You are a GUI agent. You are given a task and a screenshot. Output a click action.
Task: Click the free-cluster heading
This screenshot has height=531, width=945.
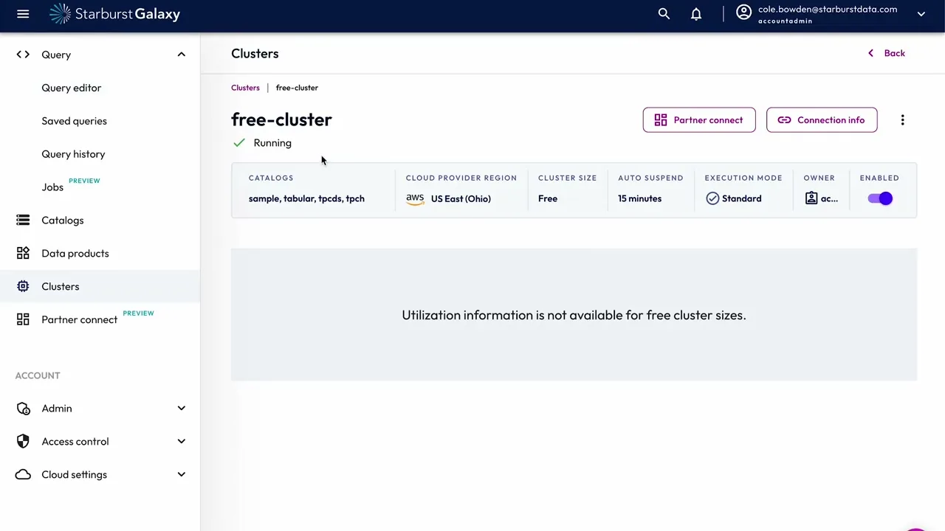(281, 119)
